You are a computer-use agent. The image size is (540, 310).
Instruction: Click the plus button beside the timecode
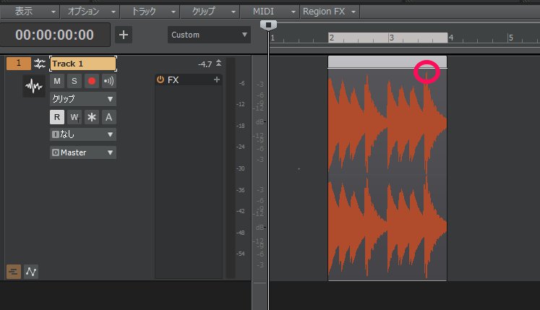point(124,35)
